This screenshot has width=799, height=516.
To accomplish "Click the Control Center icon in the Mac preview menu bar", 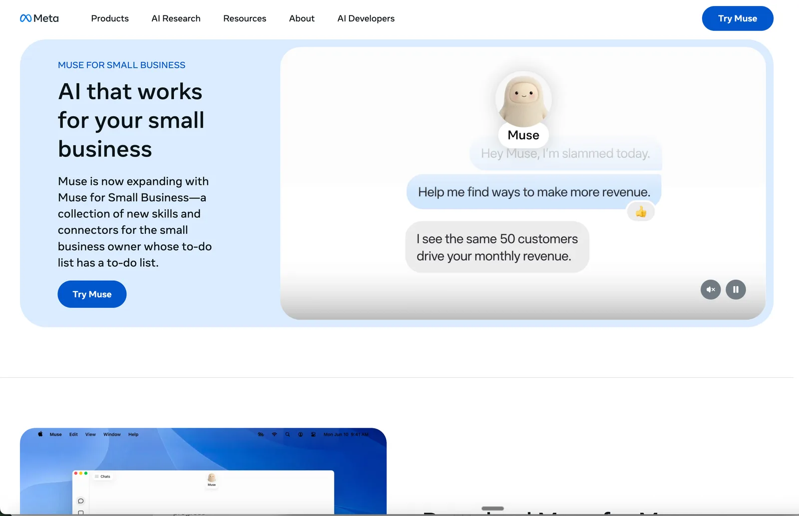I will [313, 435].
